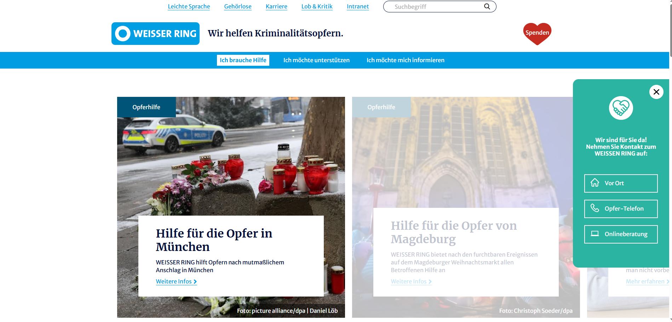Open the Intranet link
The width and height of the screenshot is (672, 322).
click(x=357, y=6)
